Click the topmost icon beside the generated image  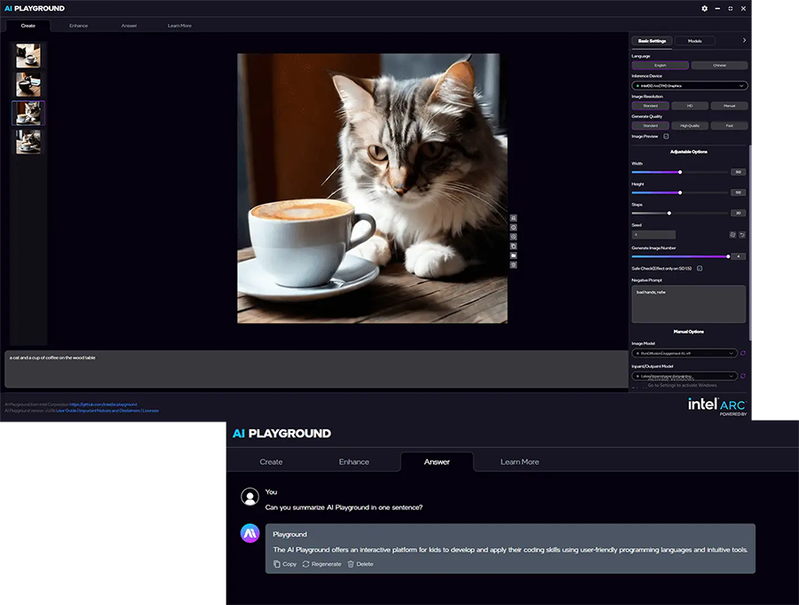[x=513, y=218]
